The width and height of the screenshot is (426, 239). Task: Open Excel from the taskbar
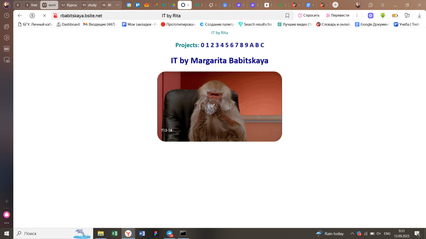click(114, 233)
